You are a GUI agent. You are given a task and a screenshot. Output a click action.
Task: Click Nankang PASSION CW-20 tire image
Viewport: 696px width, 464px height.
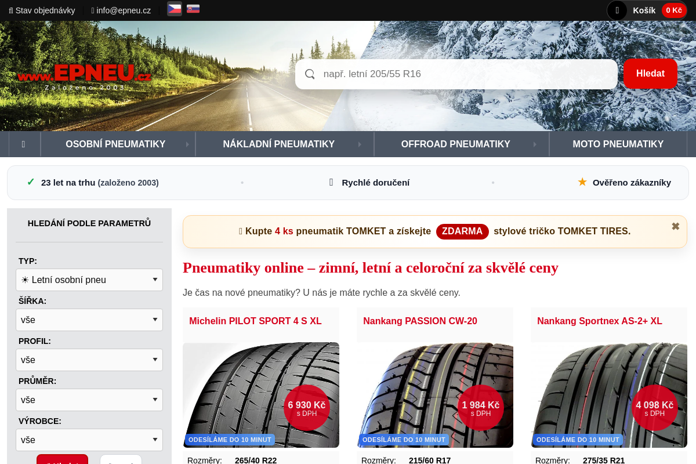435,395
